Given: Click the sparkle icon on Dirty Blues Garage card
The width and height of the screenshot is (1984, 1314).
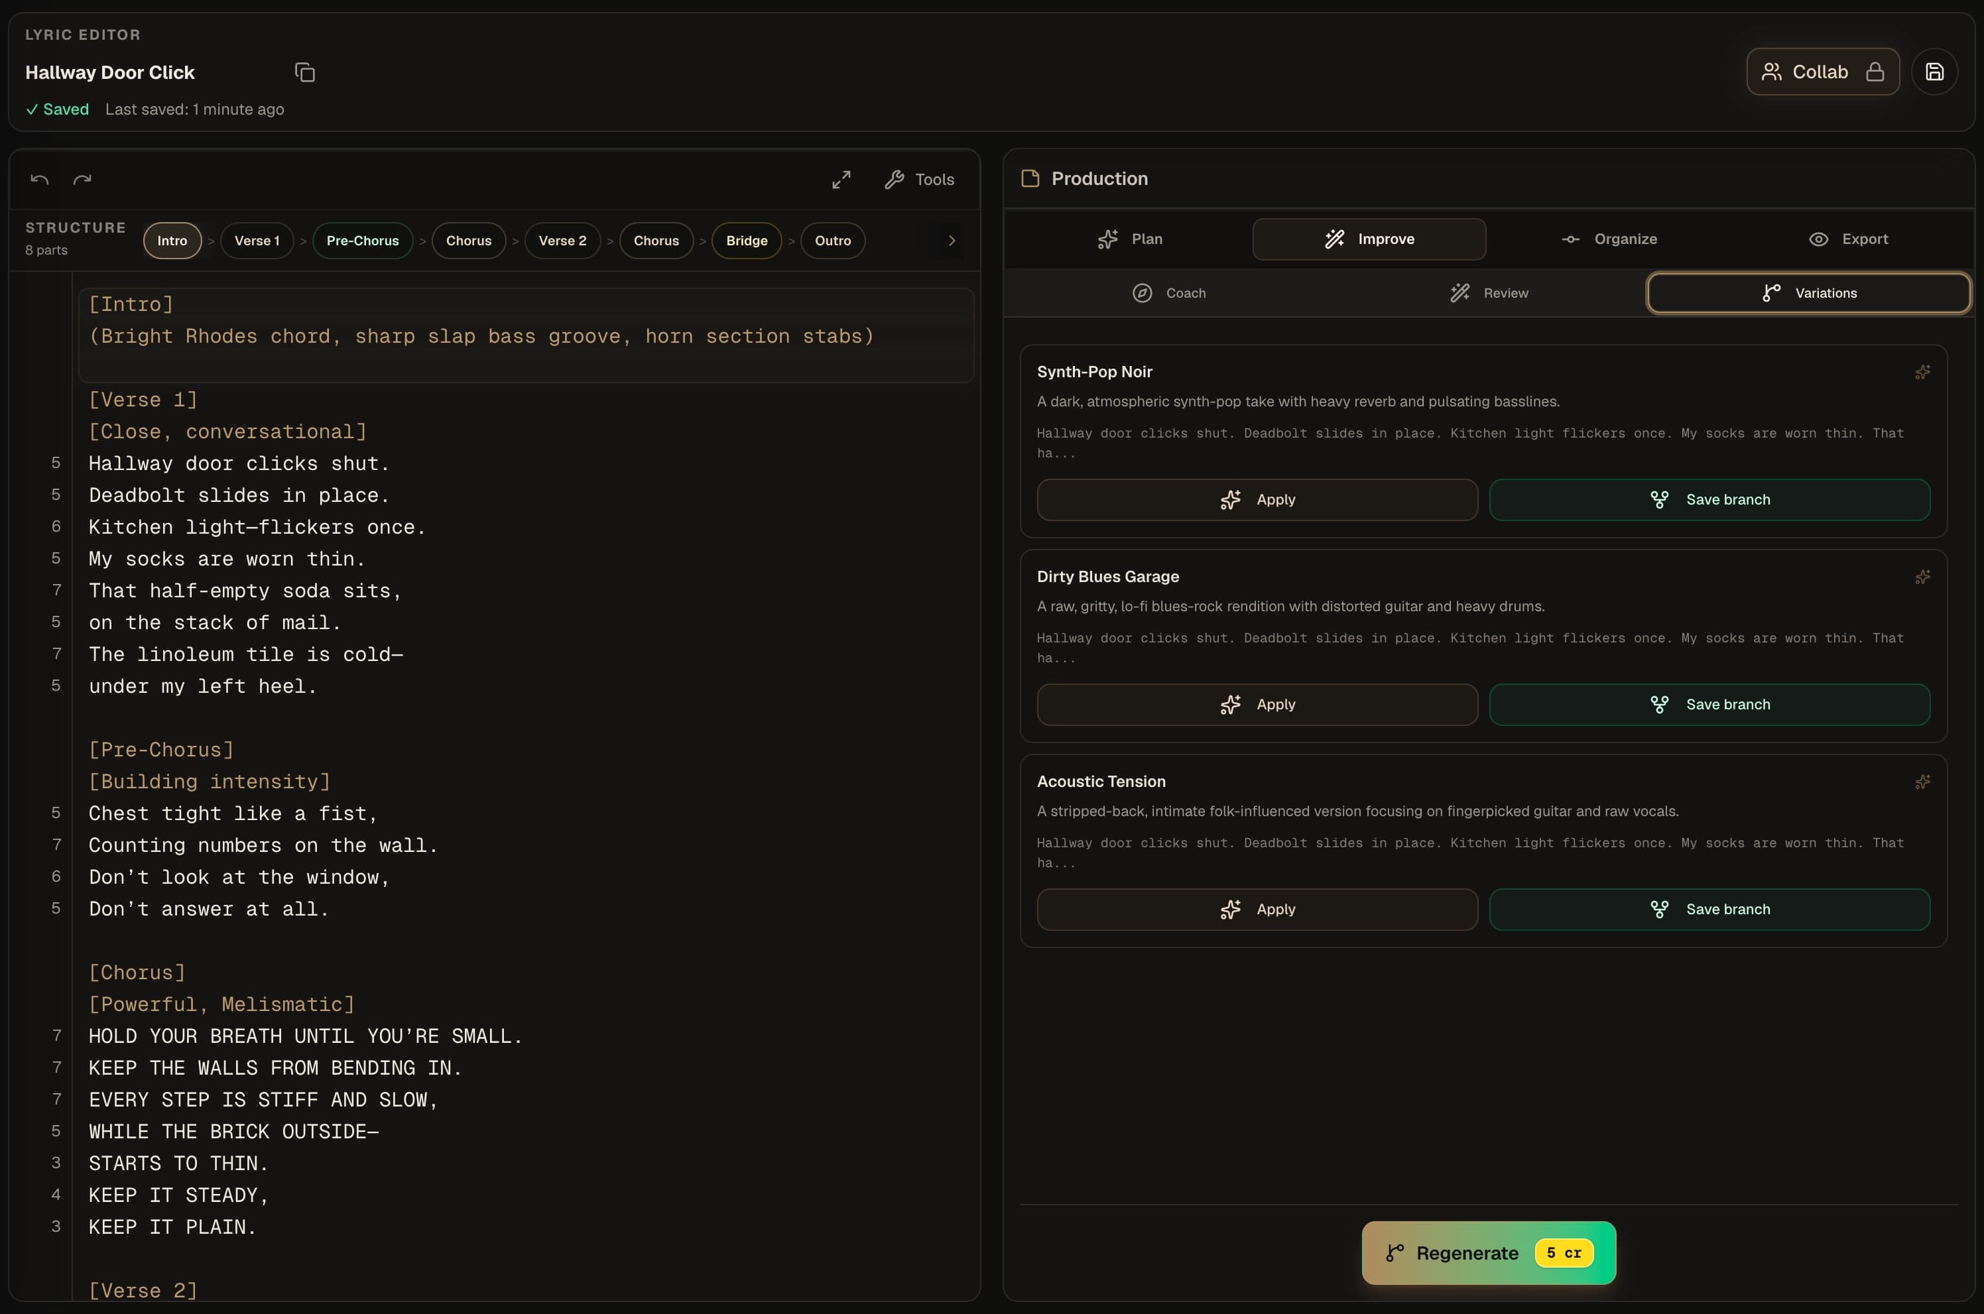Looking at the screenshot, I should pyautogui.click(x=1922, y=577).
